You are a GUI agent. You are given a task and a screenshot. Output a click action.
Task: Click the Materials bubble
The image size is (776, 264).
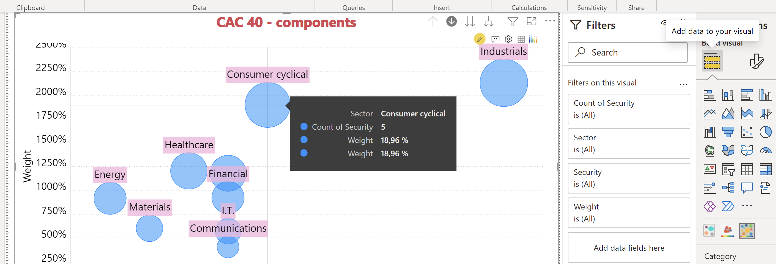tap(149, 228)
